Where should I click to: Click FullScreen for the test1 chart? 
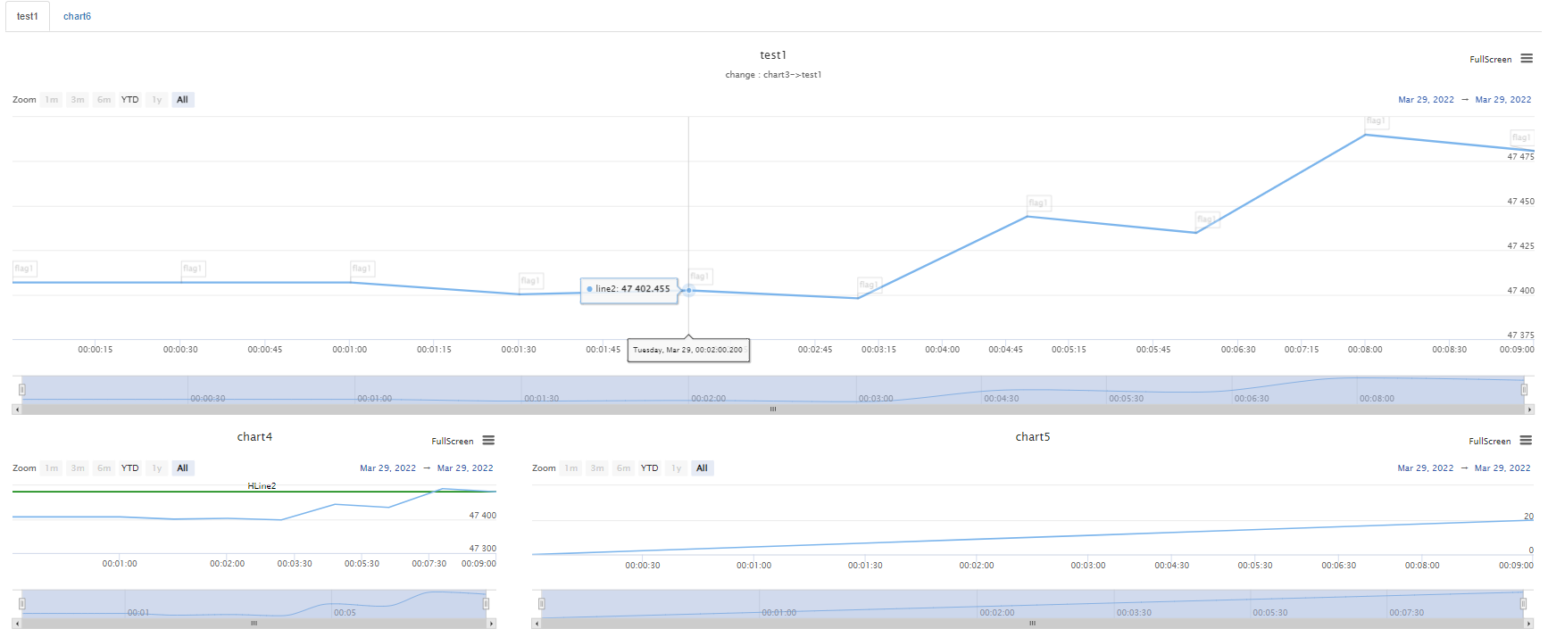[x=1490, y=60]
